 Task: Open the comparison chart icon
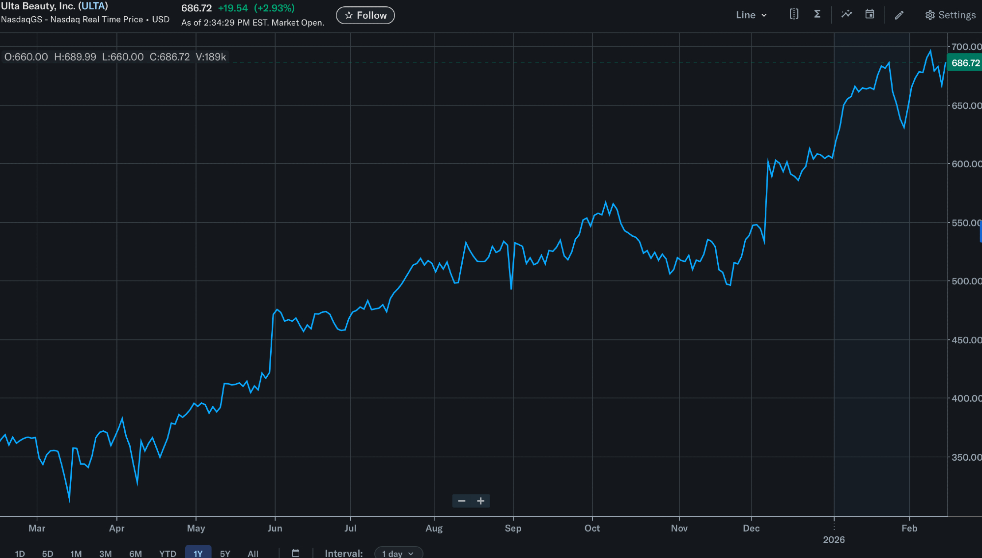[794, 14]
